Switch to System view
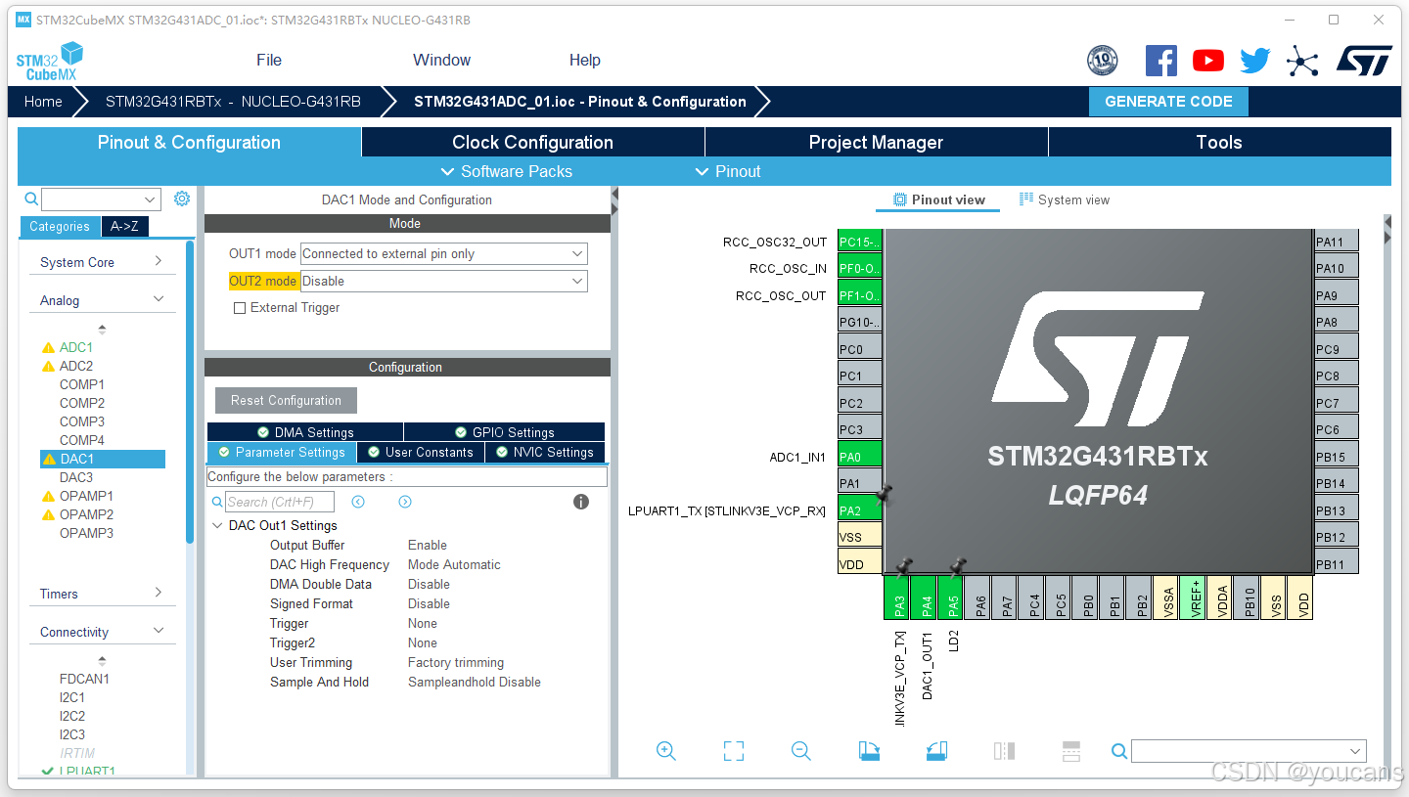Viewport: 1409px width, 797px height. [x=1065, y=199]
